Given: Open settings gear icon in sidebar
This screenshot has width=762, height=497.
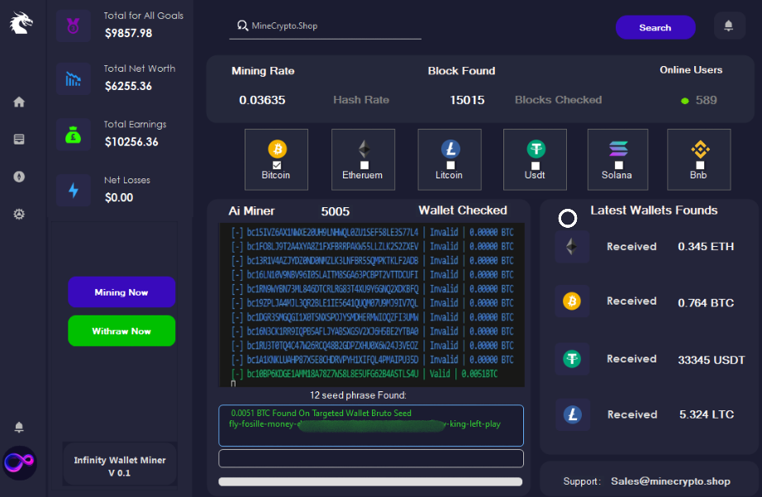Looking at the screenshot, I should (x=19, y=215).
